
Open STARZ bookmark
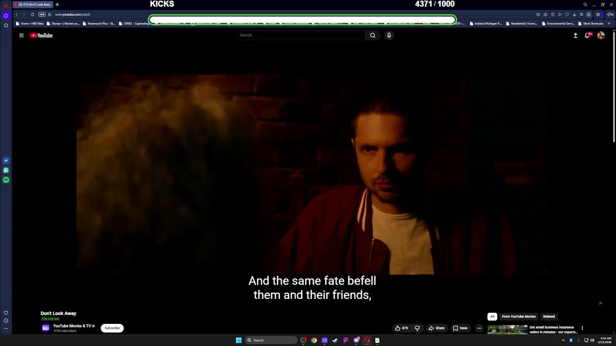[x=134, y=24]
